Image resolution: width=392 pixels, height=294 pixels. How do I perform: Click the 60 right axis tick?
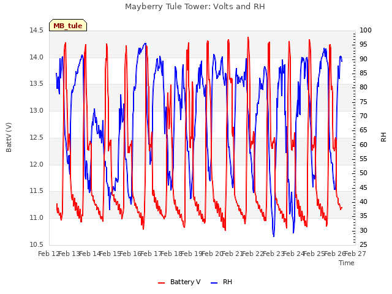pyautogui.click(x=363, y=145)
